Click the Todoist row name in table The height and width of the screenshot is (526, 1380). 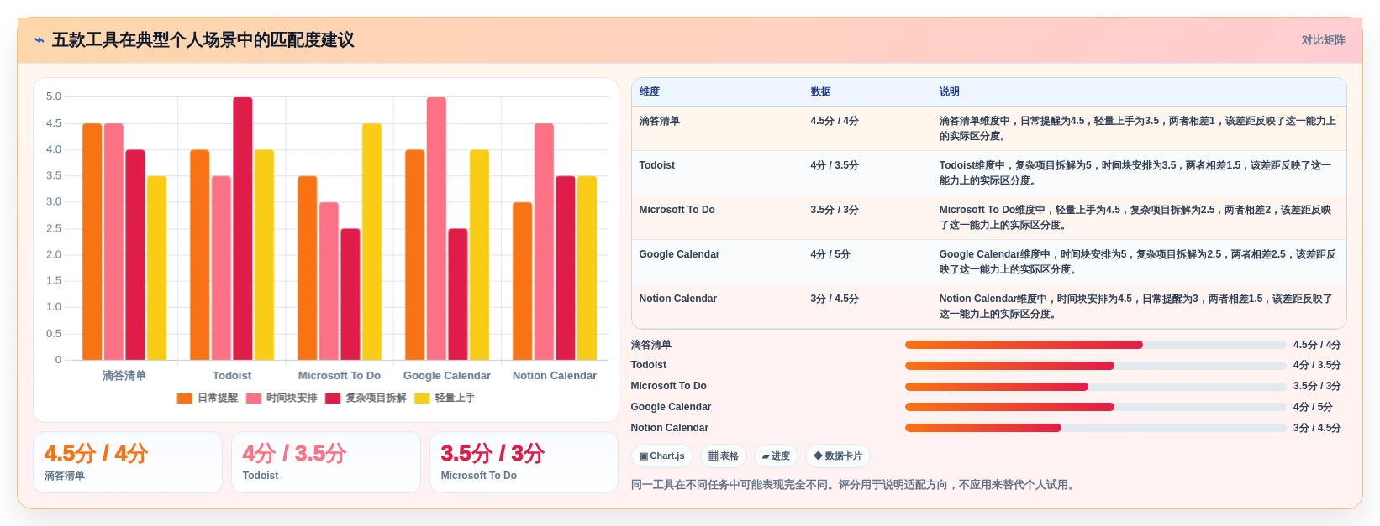click(x=656, y=165)
